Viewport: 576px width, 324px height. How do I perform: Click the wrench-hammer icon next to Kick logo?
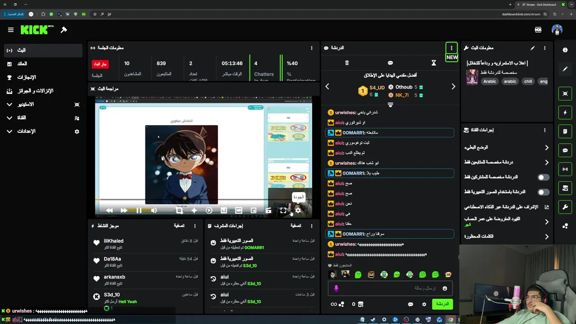click(64, 30)
